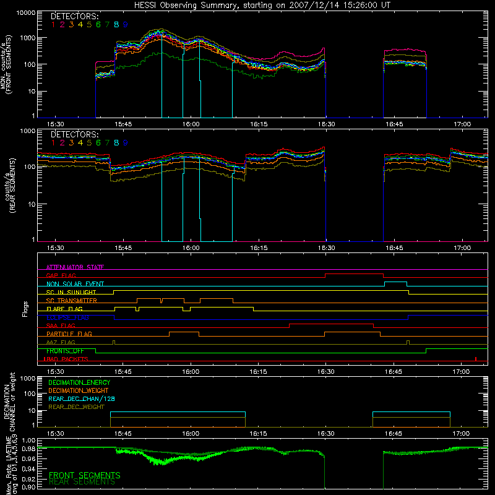This screenshot has width=495, height=495.
Task: Click the FRONT SEGMENTS livetime legend label
Action: (85, 475)
